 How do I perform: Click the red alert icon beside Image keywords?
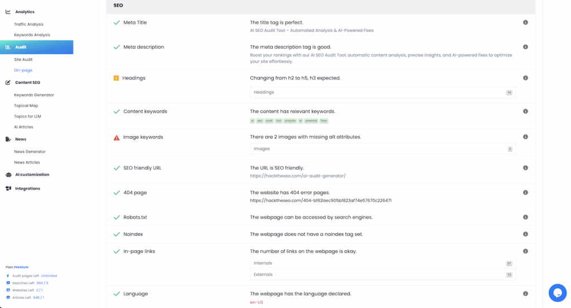coord(117,137)
